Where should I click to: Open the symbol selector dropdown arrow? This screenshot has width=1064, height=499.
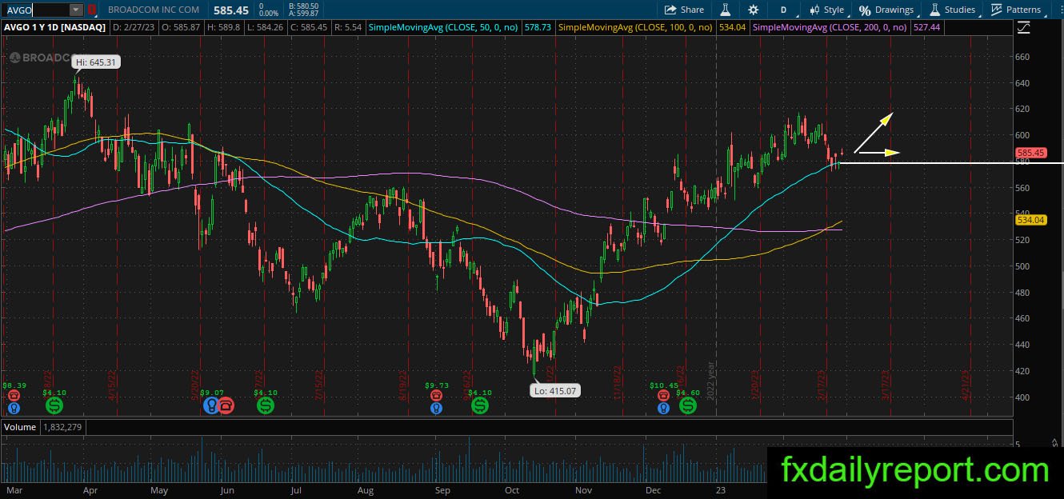(x=76, y=10)
